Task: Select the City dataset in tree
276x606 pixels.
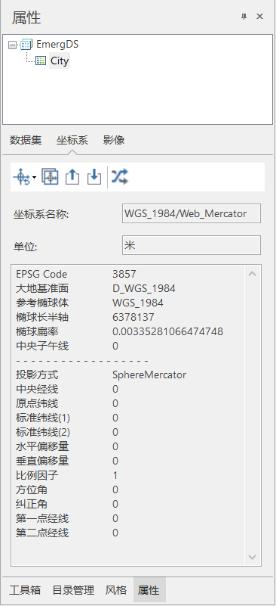Action: coord(60,61)
